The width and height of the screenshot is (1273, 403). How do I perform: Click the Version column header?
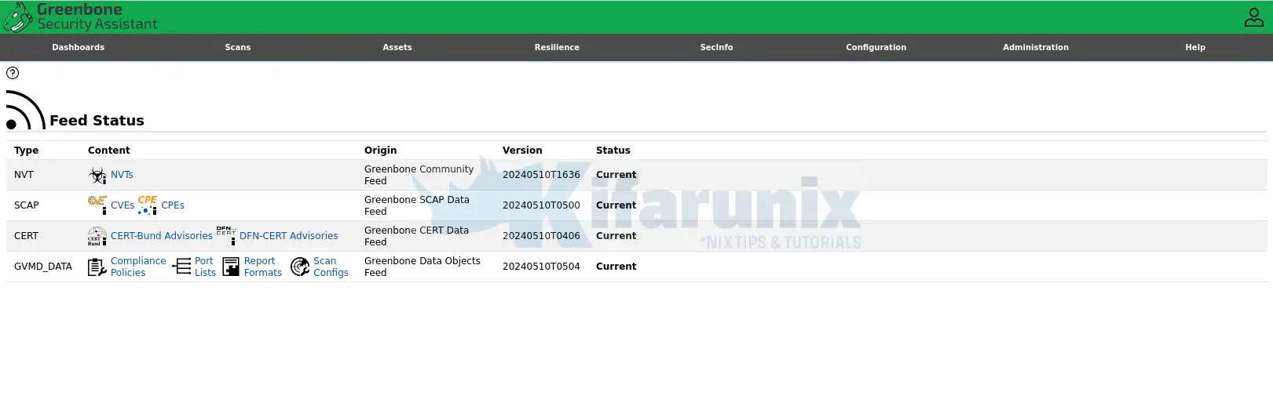point(522,151)
